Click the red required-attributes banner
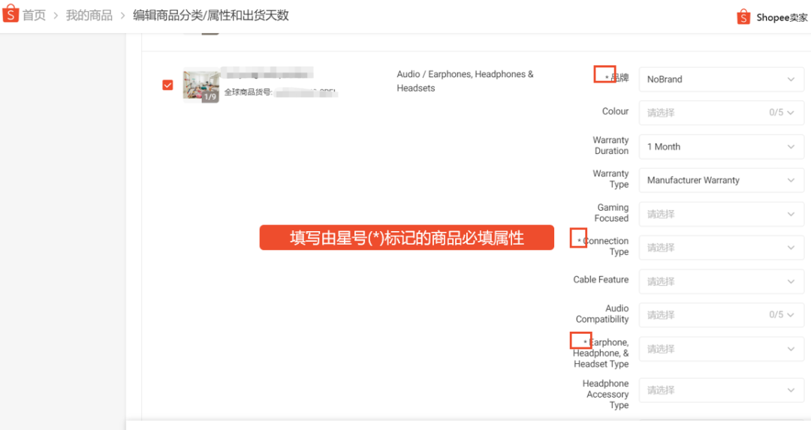The height and width of the screenshot is (430, 811). tap(406, 238)
